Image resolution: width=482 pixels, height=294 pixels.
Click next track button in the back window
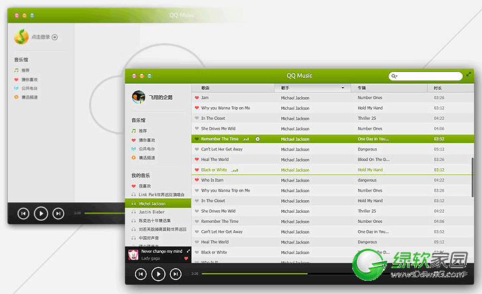pos(58,214)
